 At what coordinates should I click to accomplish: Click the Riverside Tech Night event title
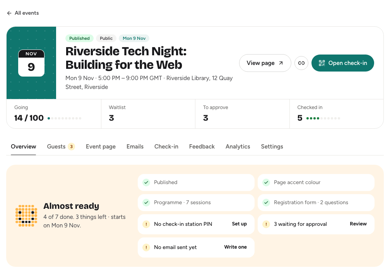click(126, 58)
